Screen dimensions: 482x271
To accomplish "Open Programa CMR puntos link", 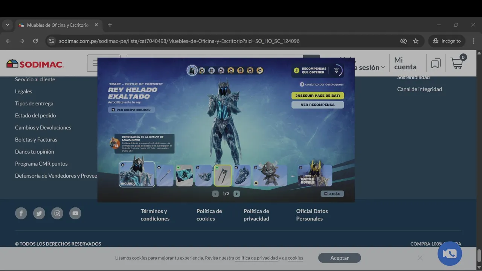I will pyautogui.click(x=41, y=164).
